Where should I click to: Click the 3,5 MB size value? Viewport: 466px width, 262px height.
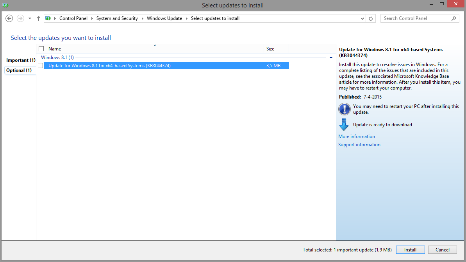[x=273, y=65]
